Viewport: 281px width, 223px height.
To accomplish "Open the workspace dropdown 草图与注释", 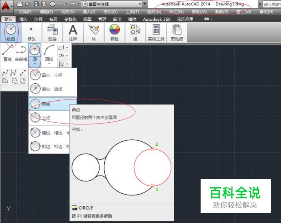I will click(112, 4).
